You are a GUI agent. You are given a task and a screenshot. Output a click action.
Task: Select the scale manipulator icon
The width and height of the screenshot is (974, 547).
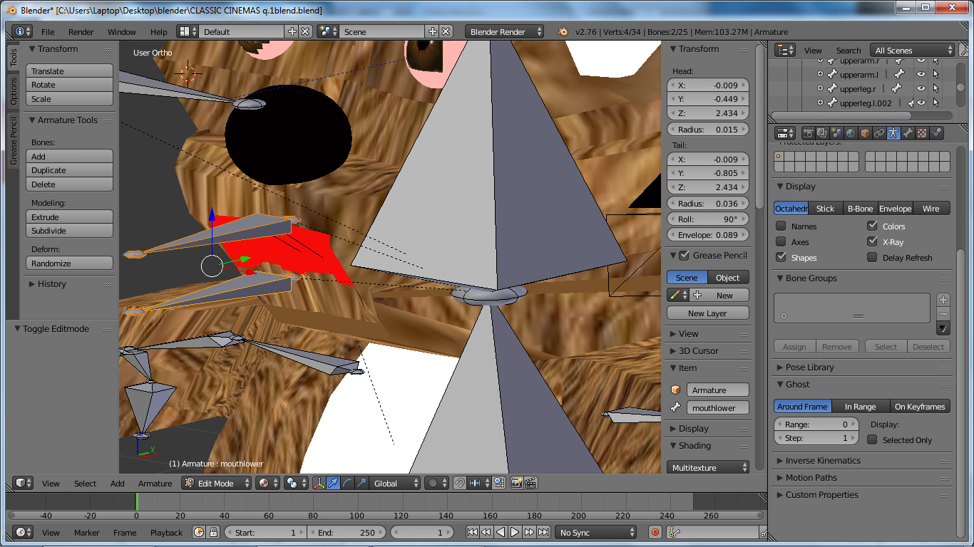(362, 483)
